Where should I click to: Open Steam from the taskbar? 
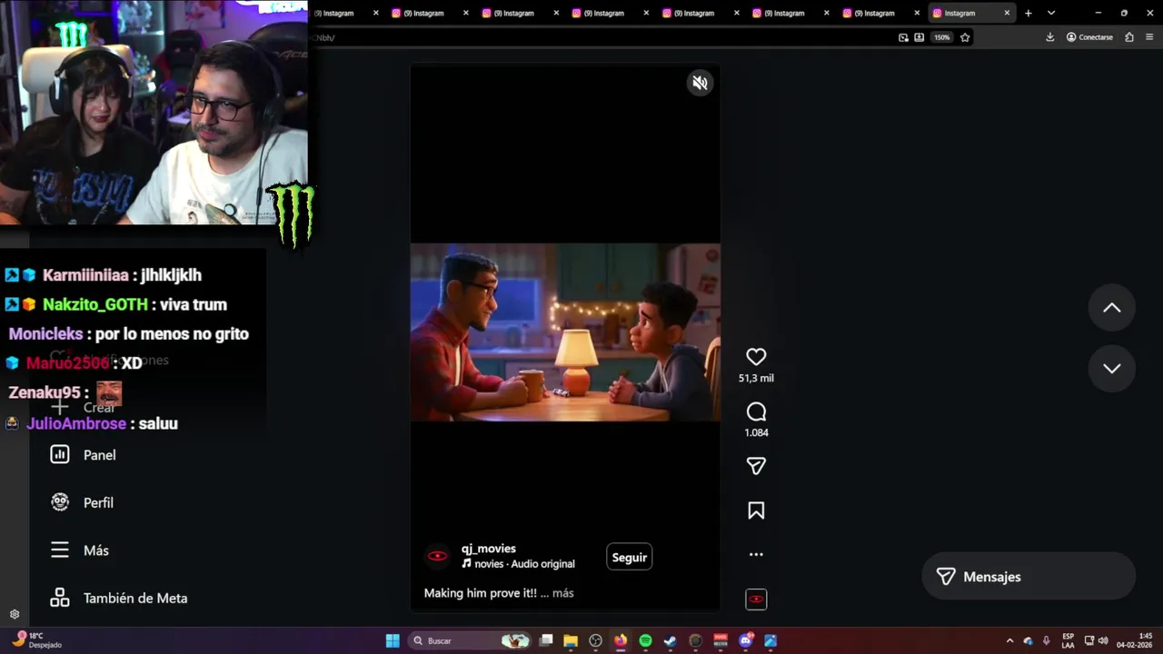[670, 640]
